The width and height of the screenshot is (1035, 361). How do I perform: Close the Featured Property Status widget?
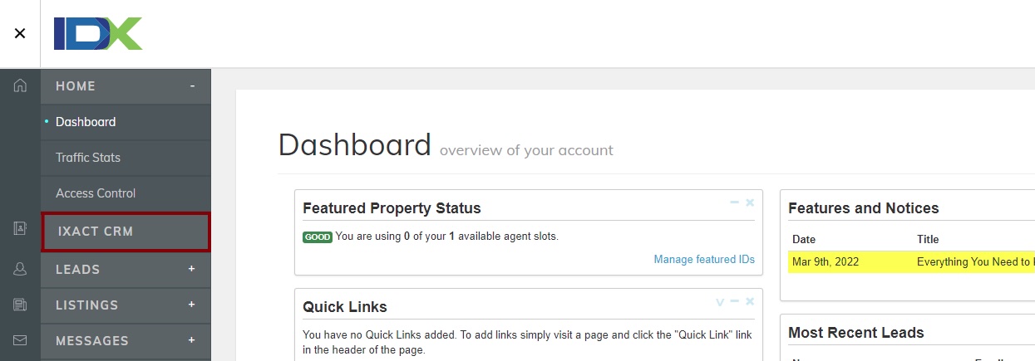pos(750,202)
